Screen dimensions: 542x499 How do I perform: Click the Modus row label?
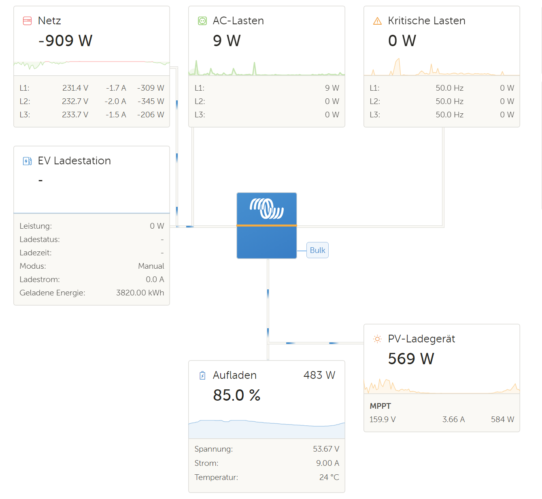click(x=33, y=266)
